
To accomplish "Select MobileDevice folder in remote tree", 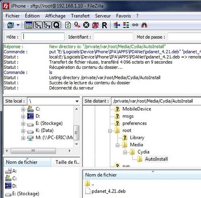I will click(x=137, y=109).
